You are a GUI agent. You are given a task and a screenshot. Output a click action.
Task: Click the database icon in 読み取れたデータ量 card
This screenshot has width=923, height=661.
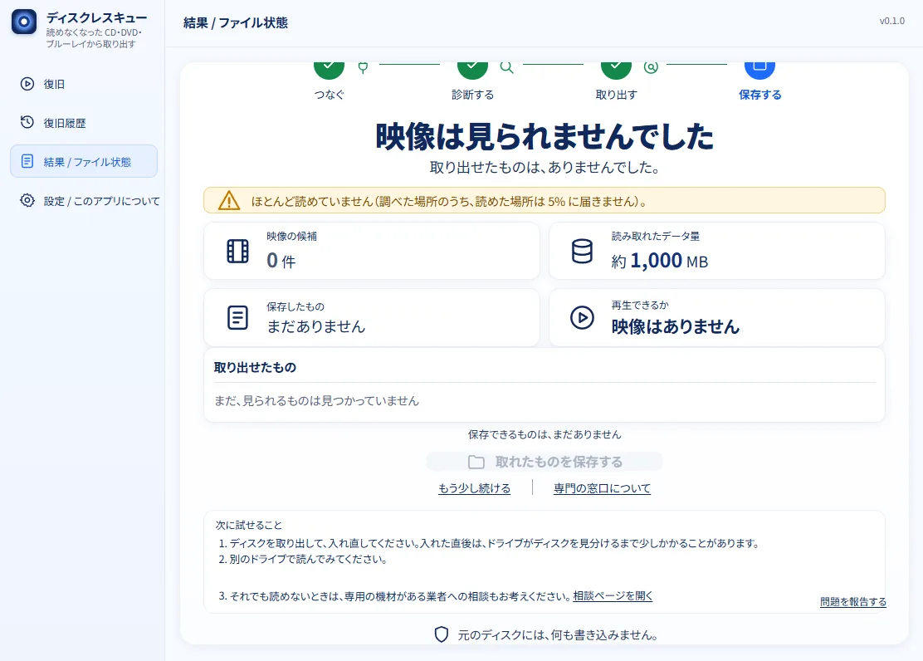click(582, 251)
